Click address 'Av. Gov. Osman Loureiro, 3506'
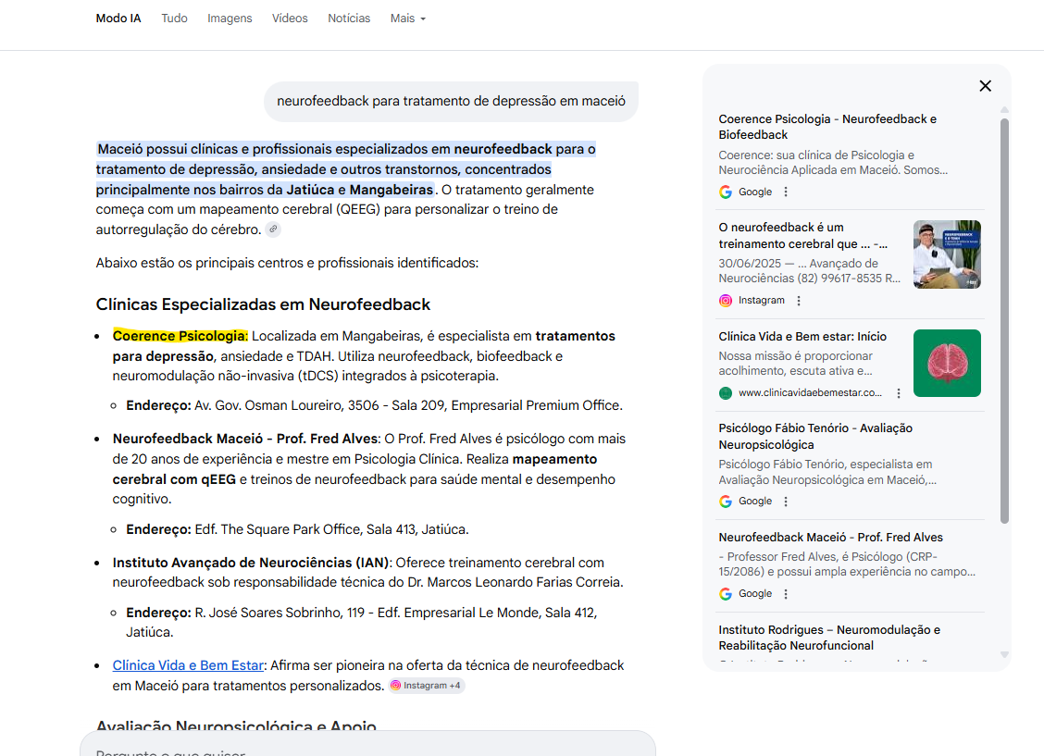Screen dimensions: 1044x756 (286, 406)
